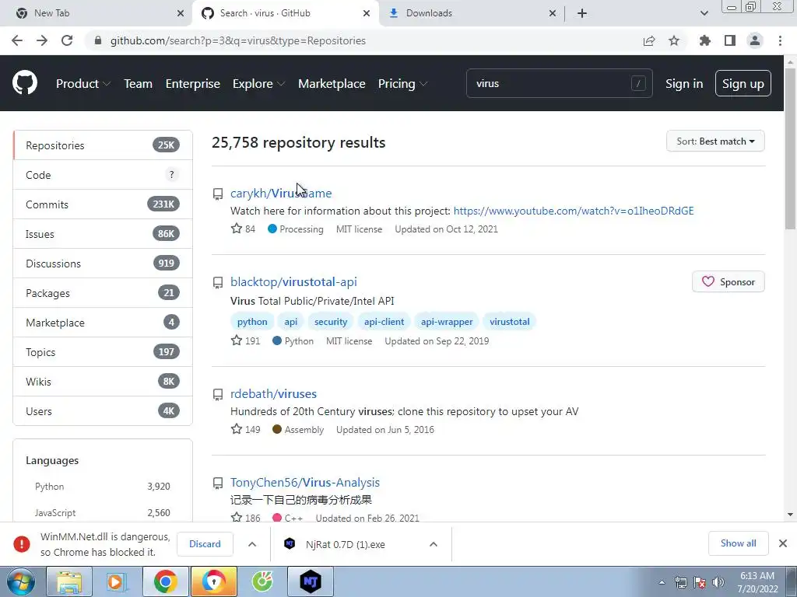This screenshot has width=797, height=597.
Task: Open the carykh/VirusGame repository link
Action: tap(281, 194)
